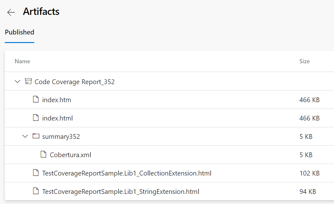Click the Name column header
Viewport: 334px width, 204px height.
click(x=22, y=61)
